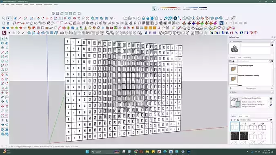Choose the Move tool in left toolbar

point(2,75)
